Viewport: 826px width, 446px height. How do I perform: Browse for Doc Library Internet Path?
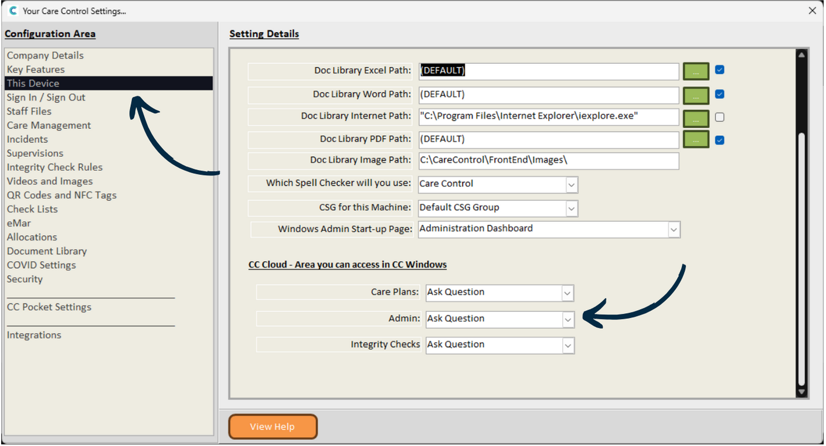click(x=696, y=118)
